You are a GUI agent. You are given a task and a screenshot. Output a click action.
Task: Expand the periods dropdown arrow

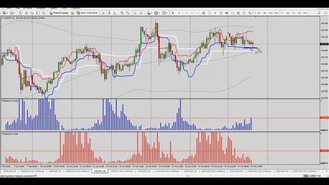click(159, 13)
